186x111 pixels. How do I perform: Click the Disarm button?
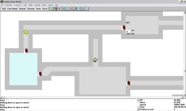click(x=31, y=9)
